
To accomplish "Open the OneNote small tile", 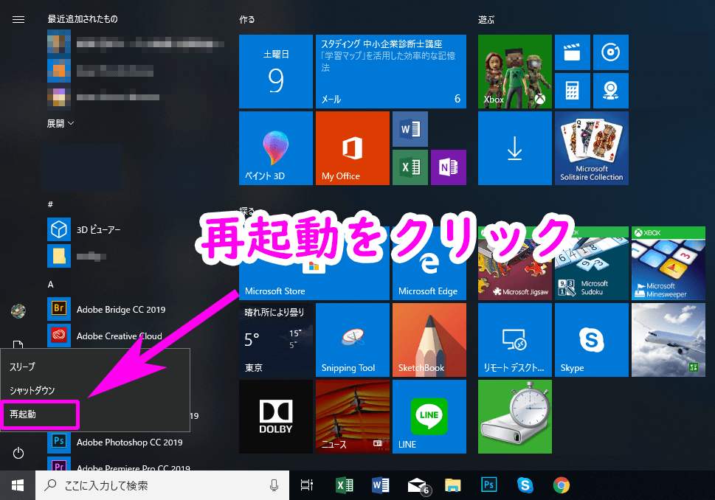I will 448,167.
